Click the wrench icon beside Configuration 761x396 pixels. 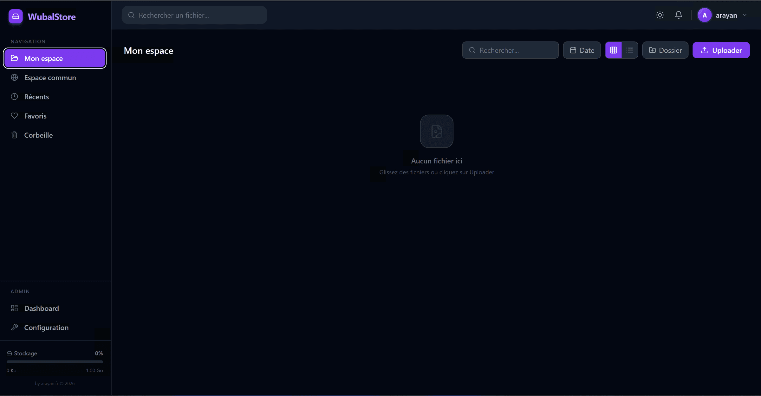pyautogui.click(x=14, y=327)
